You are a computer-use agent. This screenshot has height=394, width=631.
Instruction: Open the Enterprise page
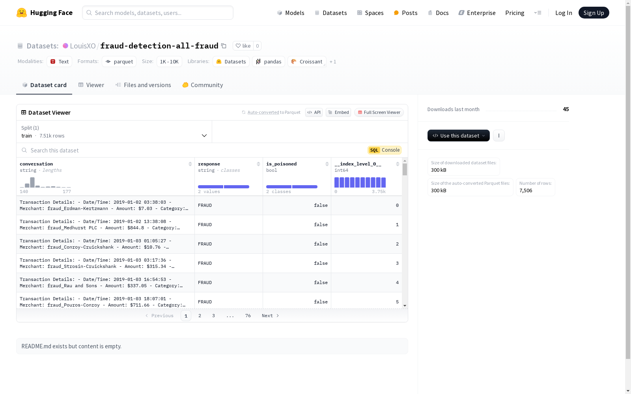coord(477,13)
